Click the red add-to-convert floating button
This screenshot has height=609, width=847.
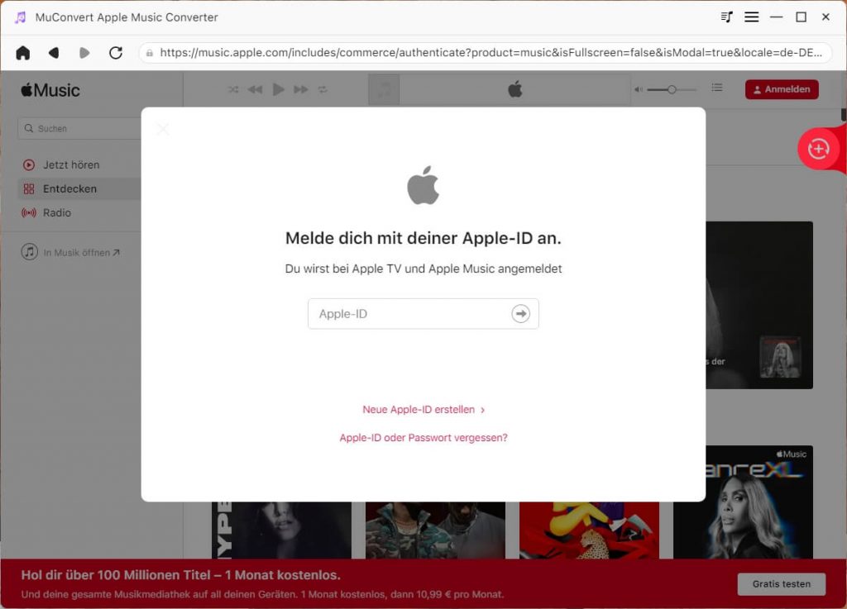point(818,149)
